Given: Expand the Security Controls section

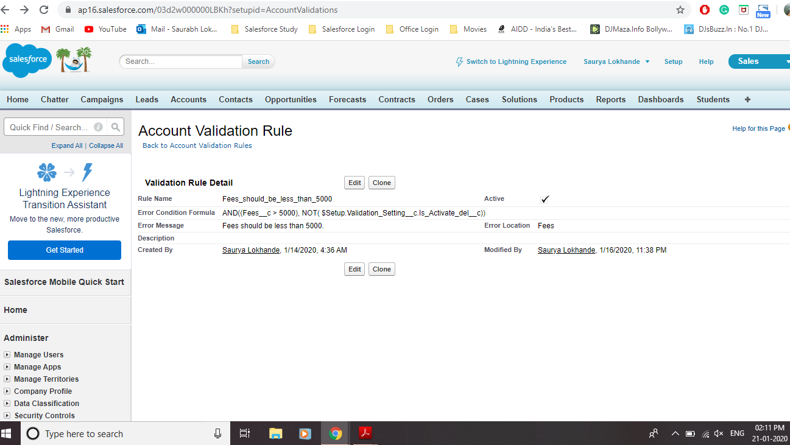Looking at the screenshot, I should (x=7, y=416).
